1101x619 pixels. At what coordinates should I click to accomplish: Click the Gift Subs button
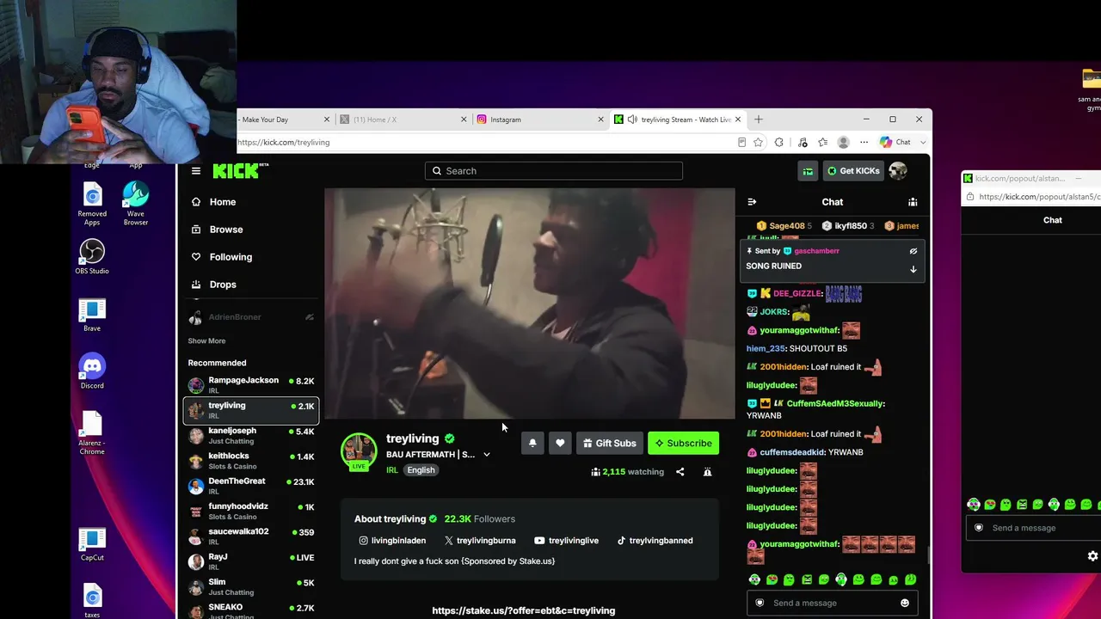(609, 443)
